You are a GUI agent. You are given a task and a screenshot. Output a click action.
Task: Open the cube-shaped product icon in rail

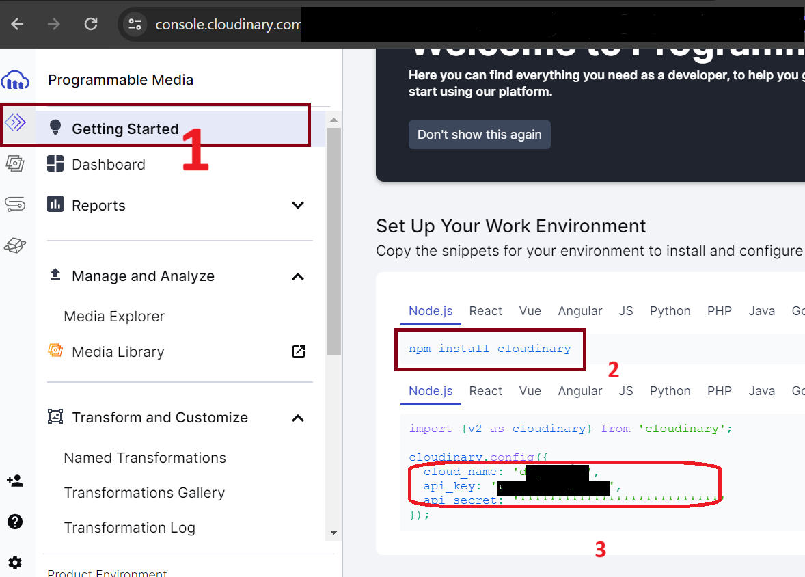tap(15, 245)
